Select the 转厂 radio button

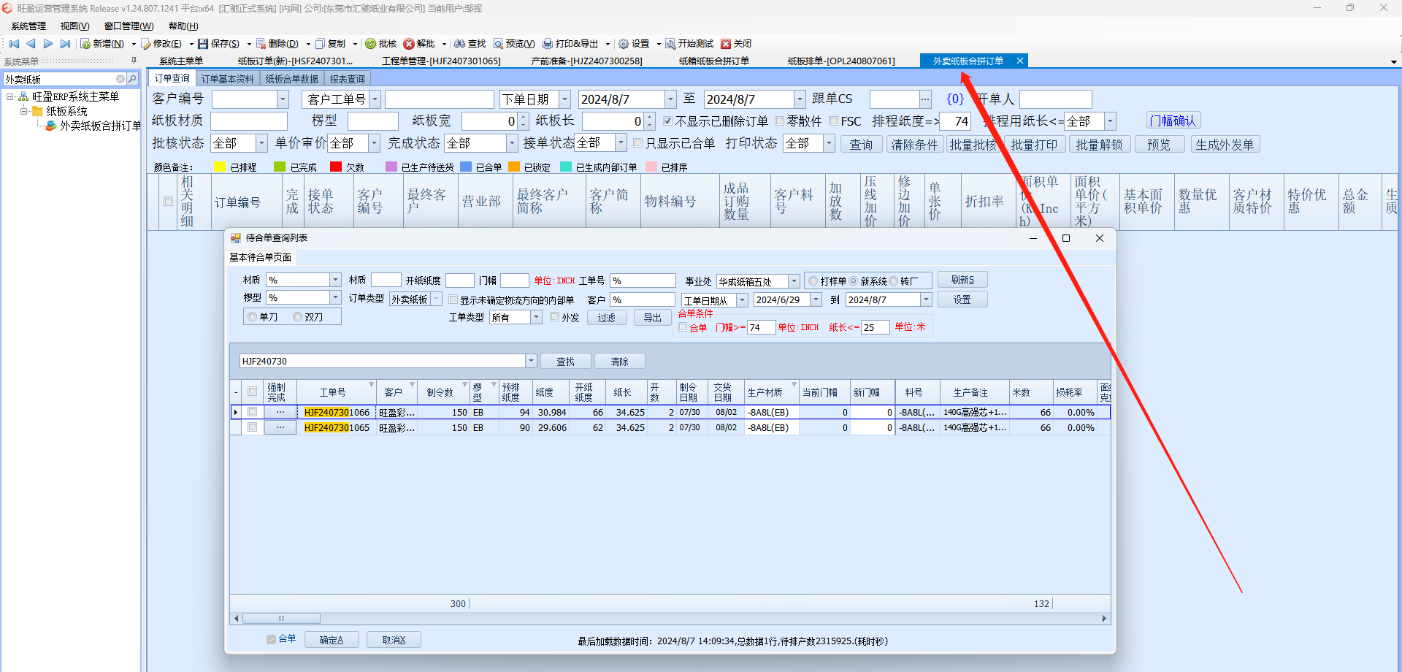tap(893, 281)
